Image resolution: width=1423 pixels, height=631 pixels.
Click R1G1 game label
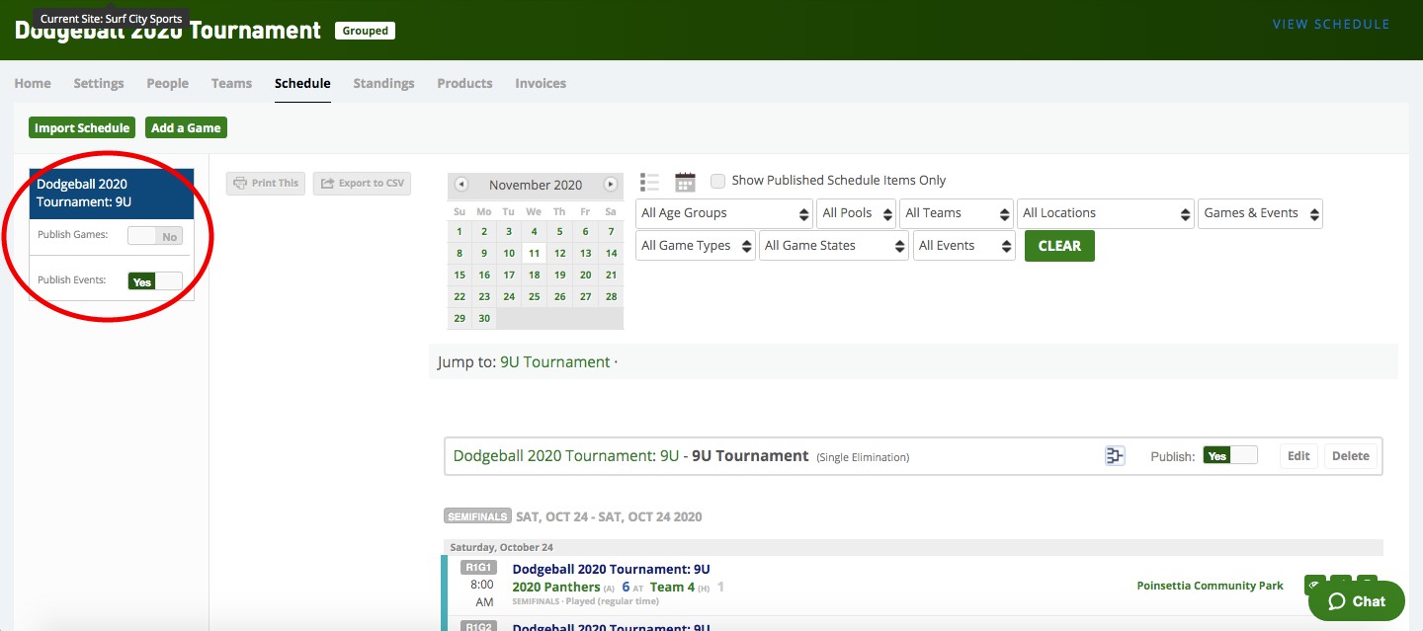point(478,567)
